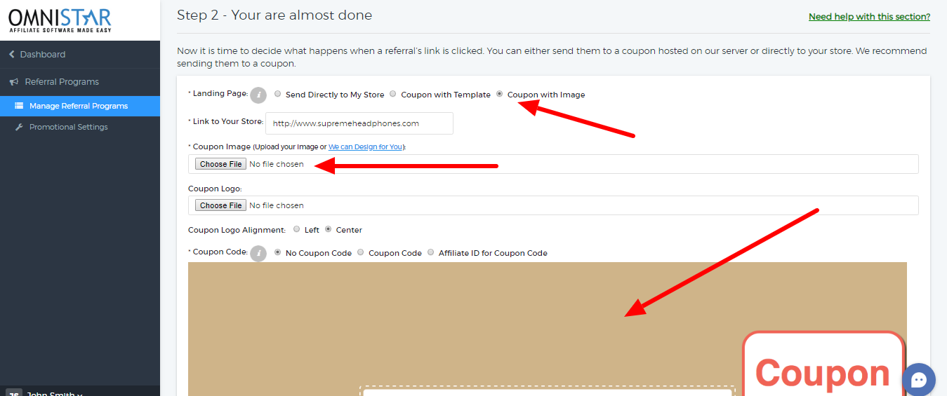Image resolution: width=947 pixels, height=396 pixels.
Task: Select the Coupon Code radio option
Action: coord(361,252)
